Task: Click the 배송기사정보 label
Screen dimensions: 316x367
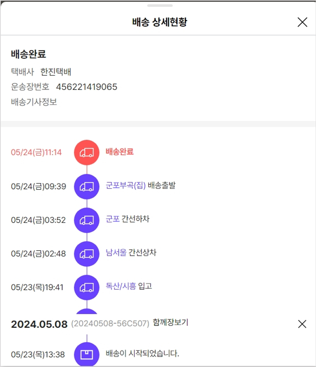Action: (34, 102)
